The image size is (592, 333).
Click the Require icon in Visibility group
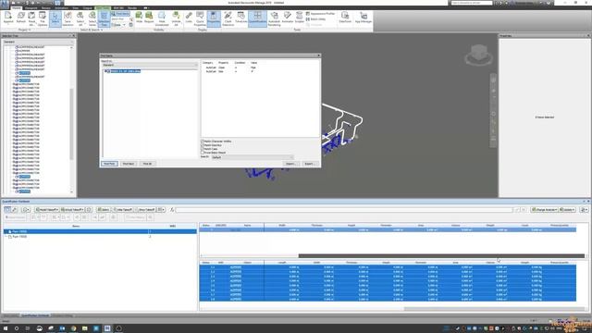coord(149,18)
